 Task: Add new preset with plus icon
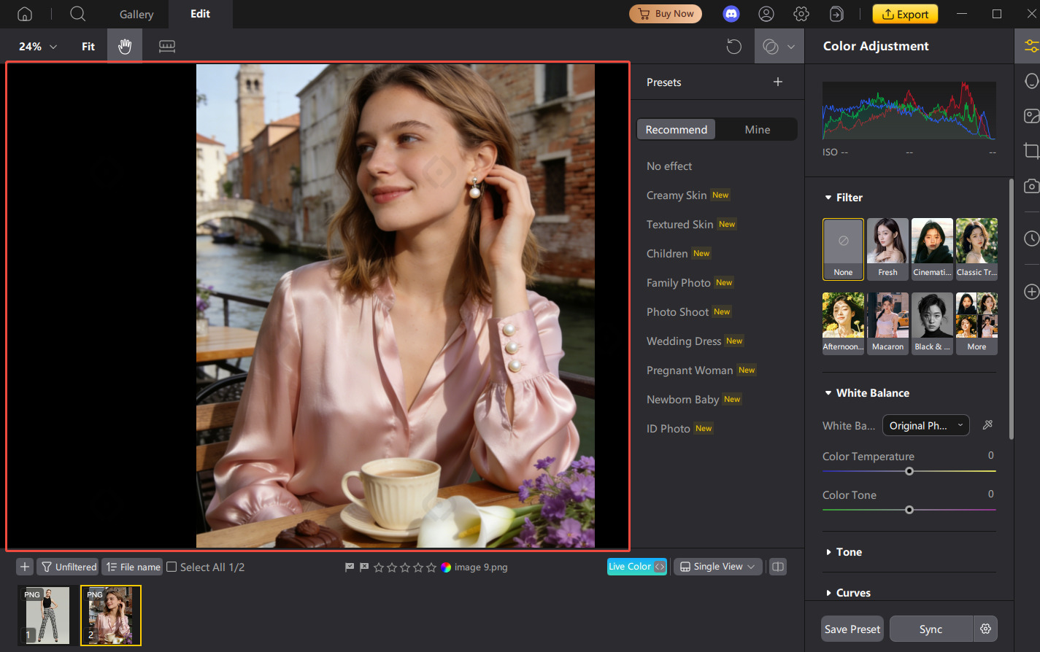click(x=777, y=82)
